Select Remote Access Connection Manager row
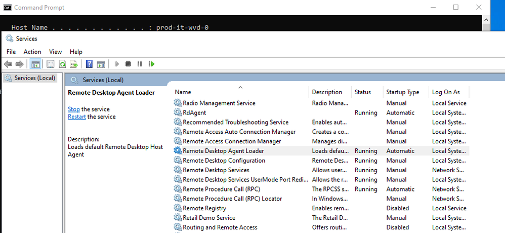Screen dimensions: 505x233 coord(321,141)
